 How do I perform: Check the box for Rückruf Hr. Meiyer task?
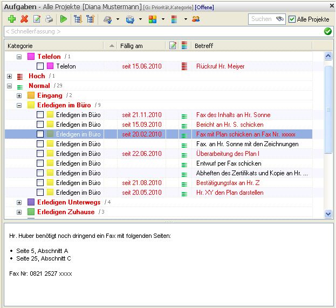point(40,66)
